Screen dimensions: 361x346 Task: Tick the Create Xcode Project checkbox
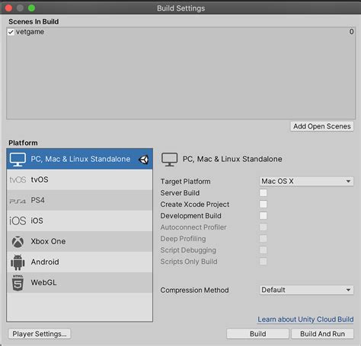[x=264, y=205]
